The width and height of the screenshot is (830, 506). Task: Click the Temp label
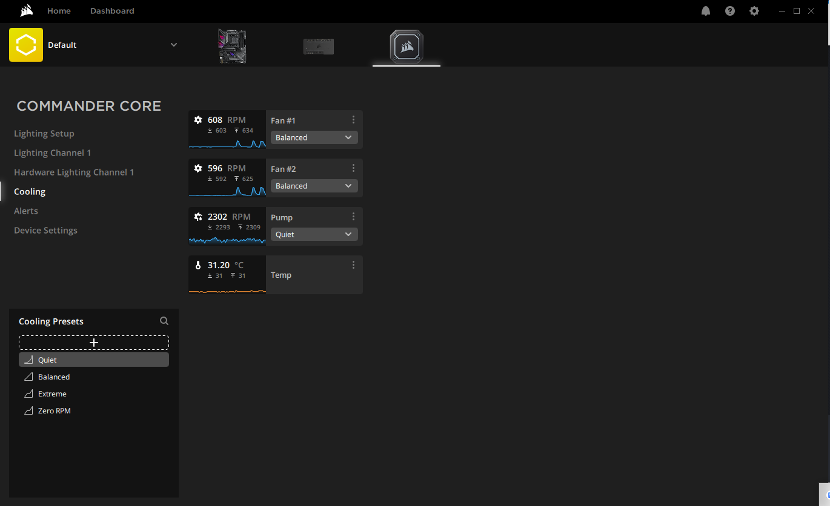click(x=281, y=275)
